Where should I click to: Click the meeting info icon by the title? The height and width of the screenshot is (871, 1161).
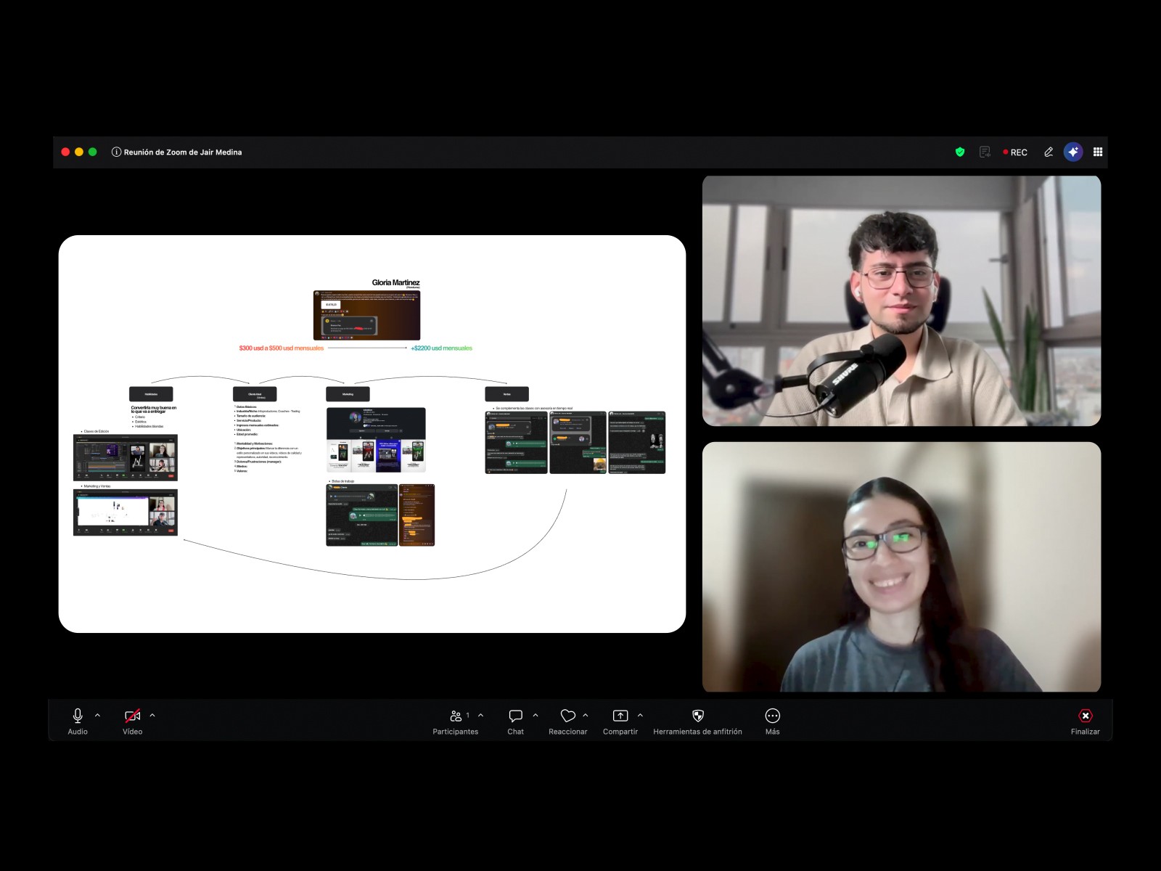[116, 152]
